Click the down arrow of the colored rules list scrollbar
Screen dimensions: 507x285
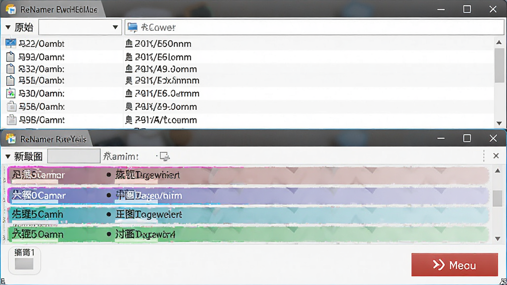click(498, 239)
